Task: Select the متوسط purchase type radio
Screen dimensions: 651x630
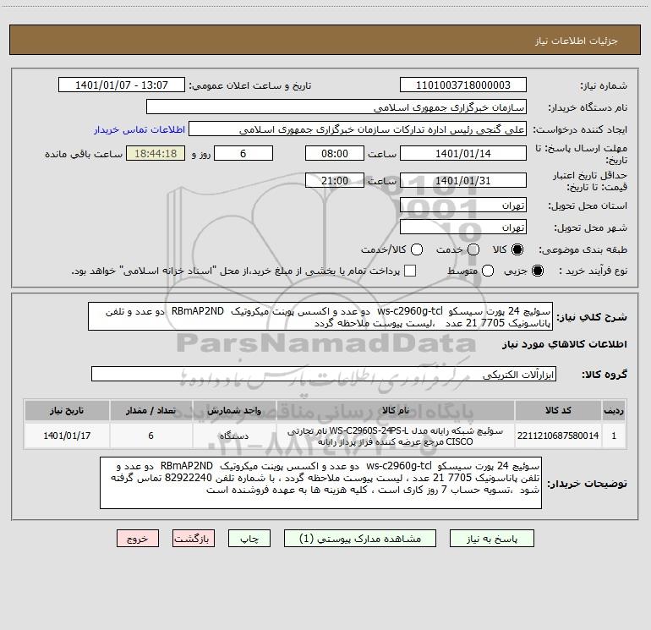Action: (488, 271)
